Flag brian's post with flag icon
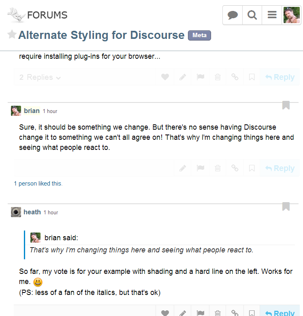The image size is (303, 316). 200,168
